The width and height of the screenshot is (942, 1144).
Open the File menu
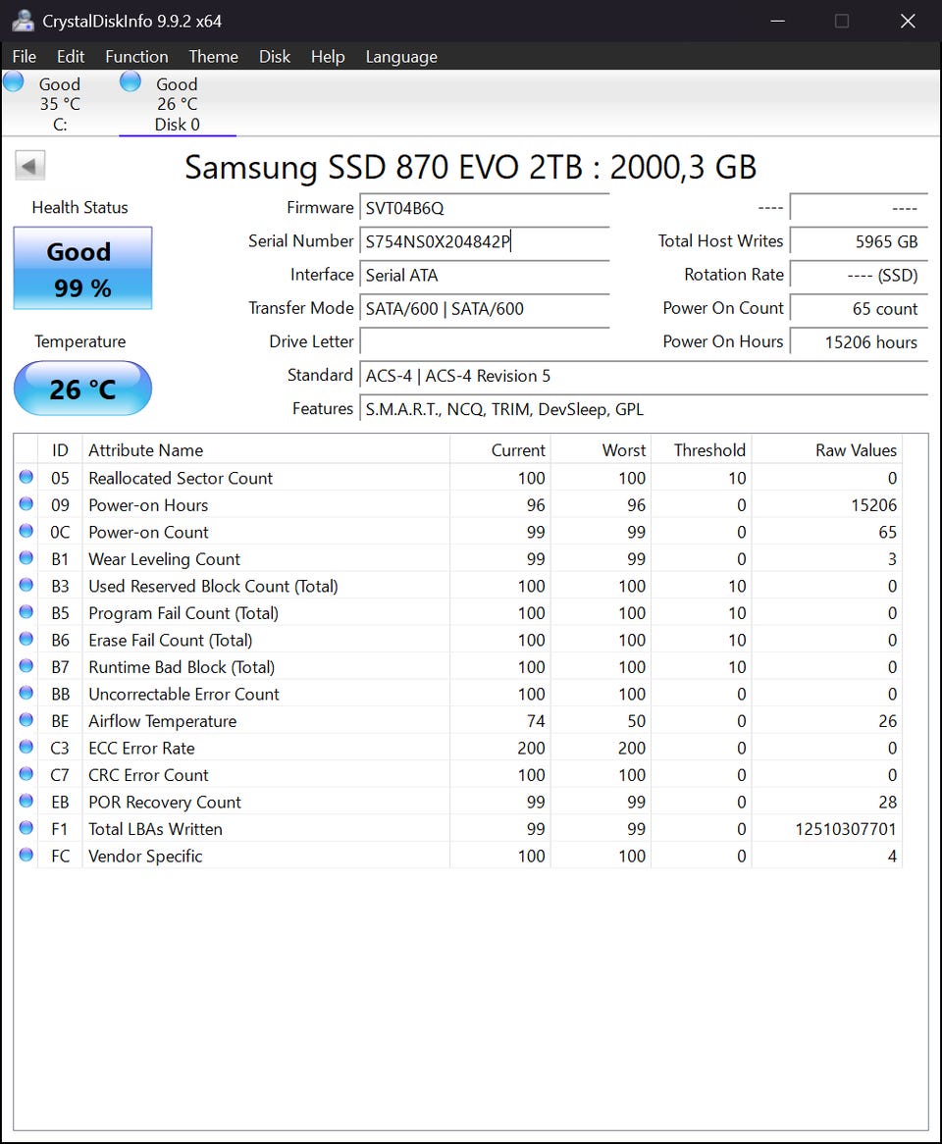tap(25, 56)
